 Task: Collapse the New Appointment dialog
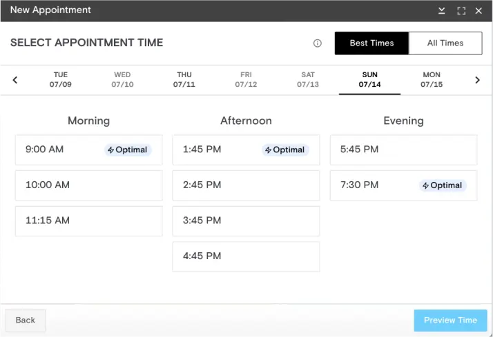point(442,11)
